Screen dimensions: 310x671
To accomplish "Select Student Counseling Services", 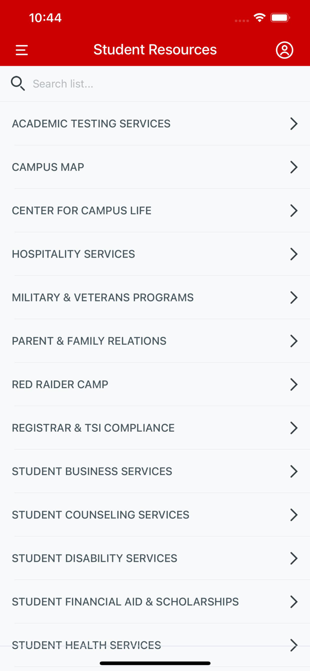I will 100,515.
